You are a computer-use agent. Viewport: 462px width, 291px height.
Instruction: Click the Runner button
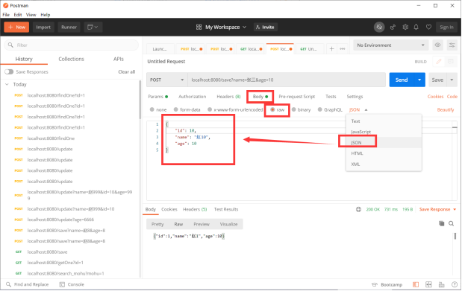click(x=69, y=27)
